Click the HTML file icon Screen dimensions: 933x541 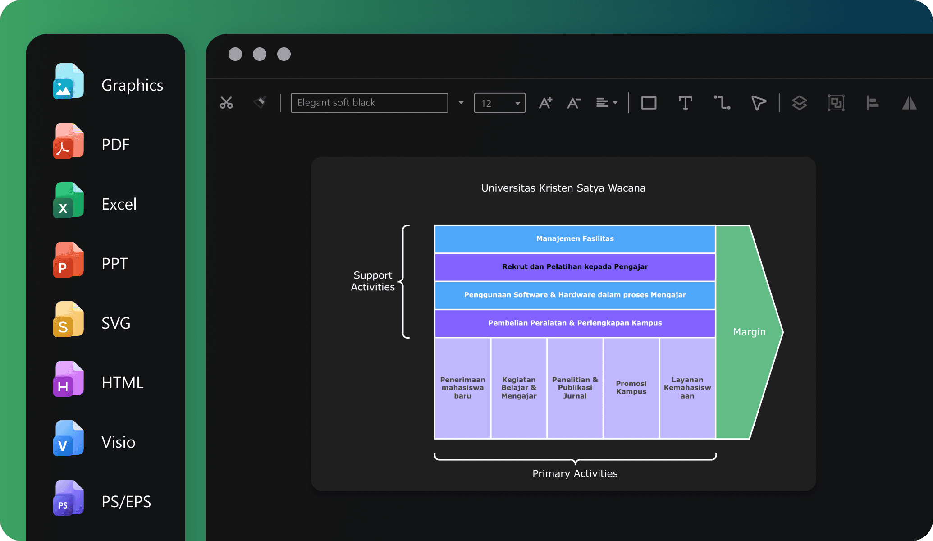click(69, 379)
